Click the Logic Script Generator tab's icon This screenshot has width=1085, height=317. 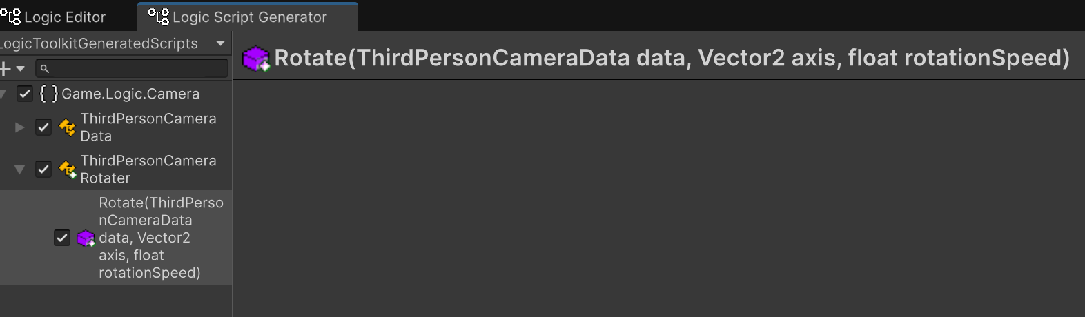pyautogui.click(x=159, y=17)
